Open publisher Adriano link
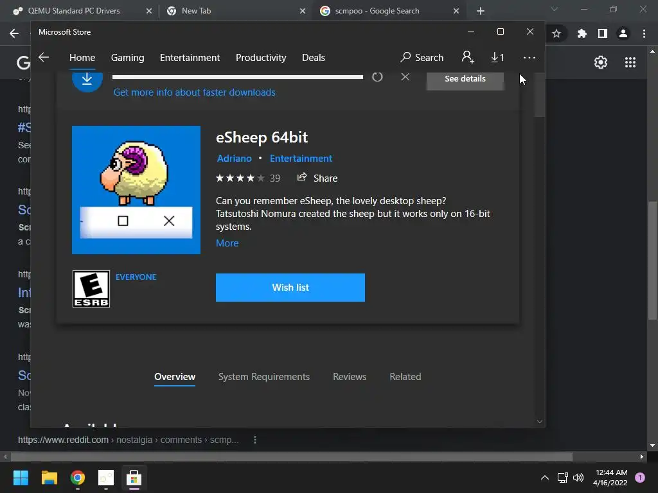The width and height of the screenshot is (658, 493). click(234, 159)
